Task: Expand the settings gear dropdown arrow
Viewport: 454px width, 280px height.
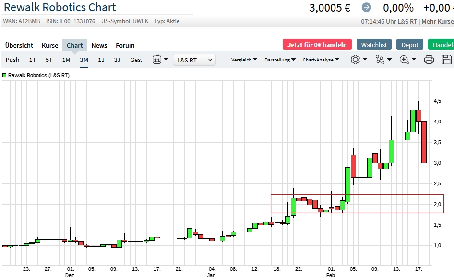Action: [365, 60]
